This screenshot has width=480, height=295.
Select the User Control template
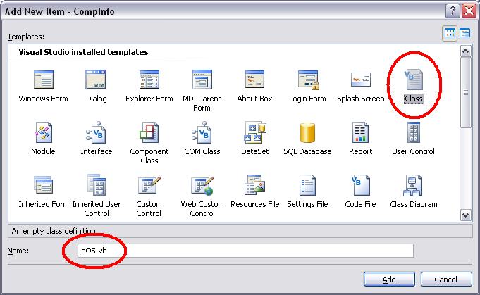[x=413, y=138]
